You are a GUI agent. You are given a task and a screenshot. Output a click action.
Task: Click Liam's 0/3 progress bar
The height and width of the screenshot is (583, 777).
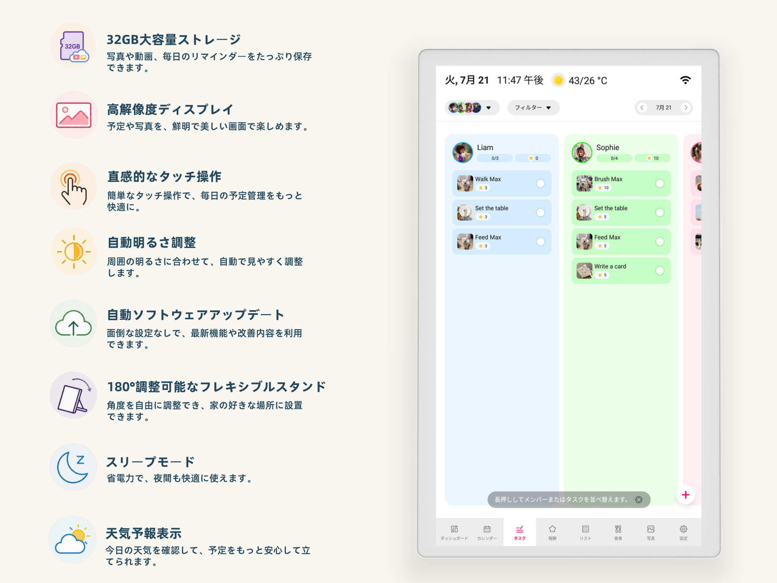point(495,158)
